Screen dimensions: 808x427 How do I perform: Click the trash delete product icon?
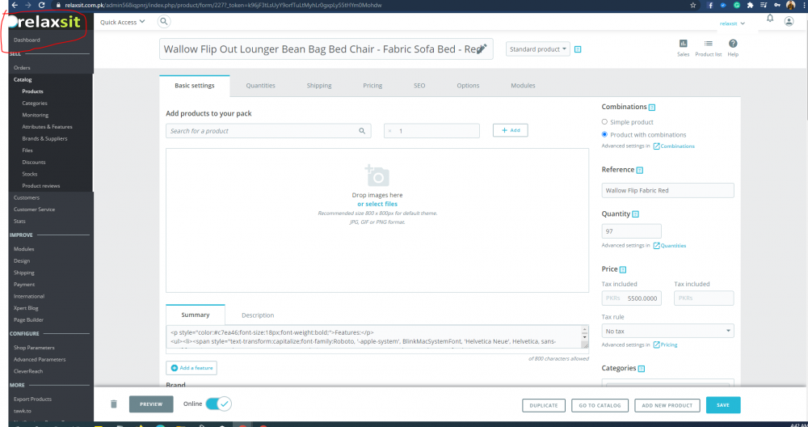pyautogui.click(x=114, y=404)
